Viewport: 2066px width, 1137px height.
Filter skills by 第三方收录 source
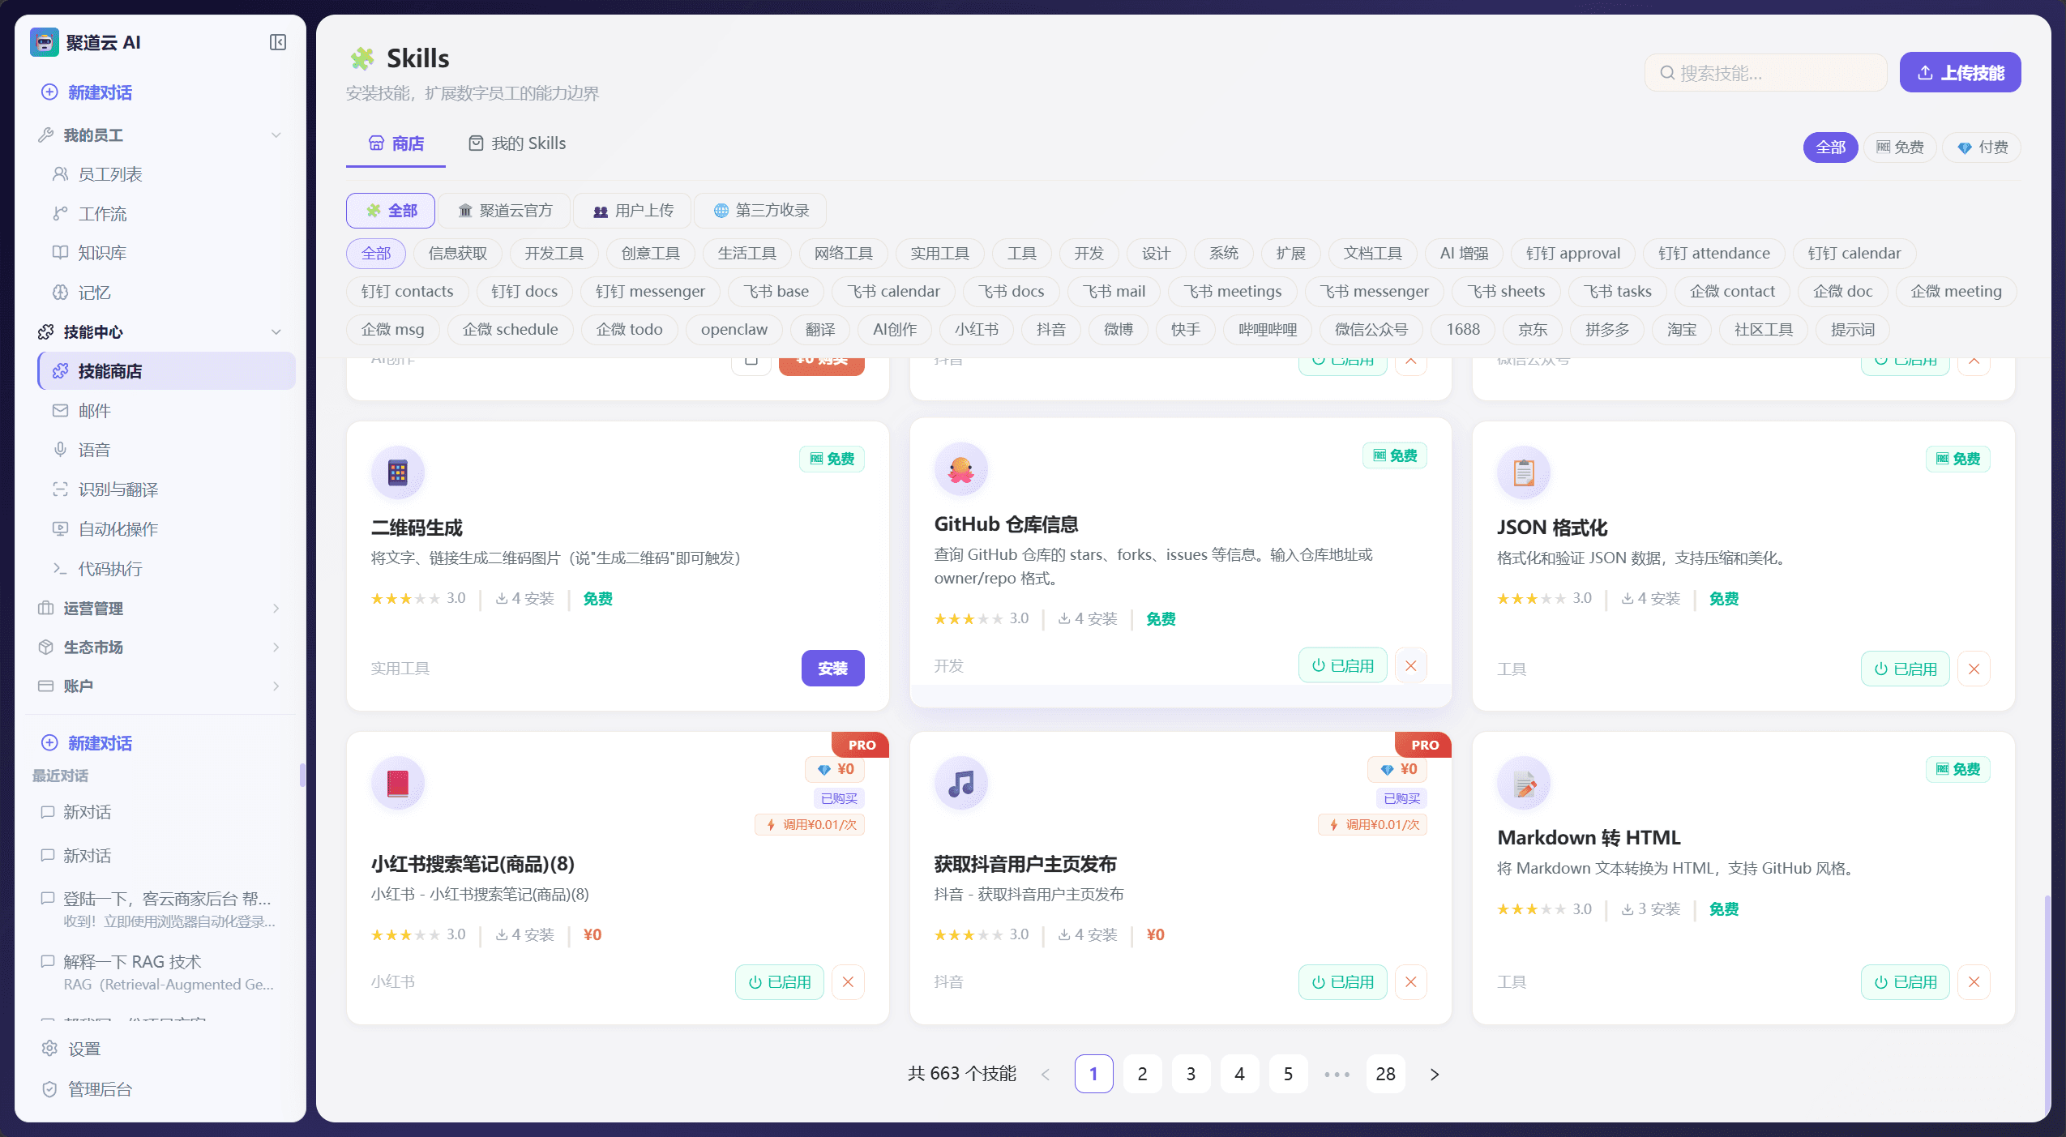pos(760,211)
